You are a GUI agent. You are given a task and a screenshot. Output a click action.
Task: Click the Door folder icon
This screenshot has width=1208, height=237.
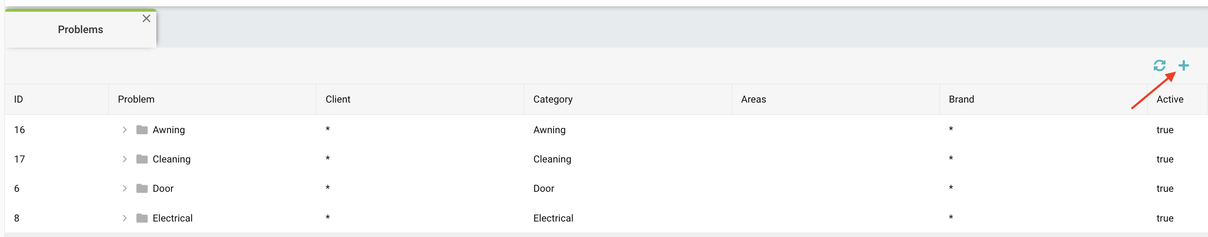point(142,188)
